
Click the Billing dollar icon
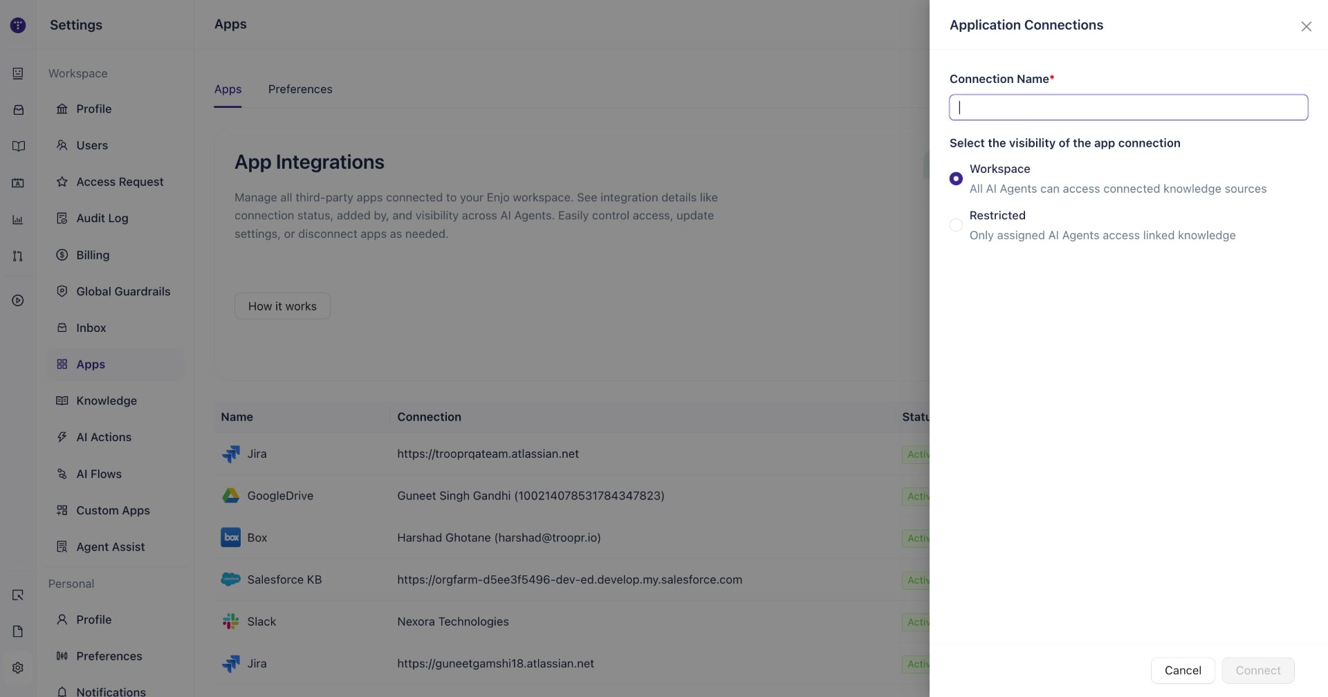click(x=62, y=254)
